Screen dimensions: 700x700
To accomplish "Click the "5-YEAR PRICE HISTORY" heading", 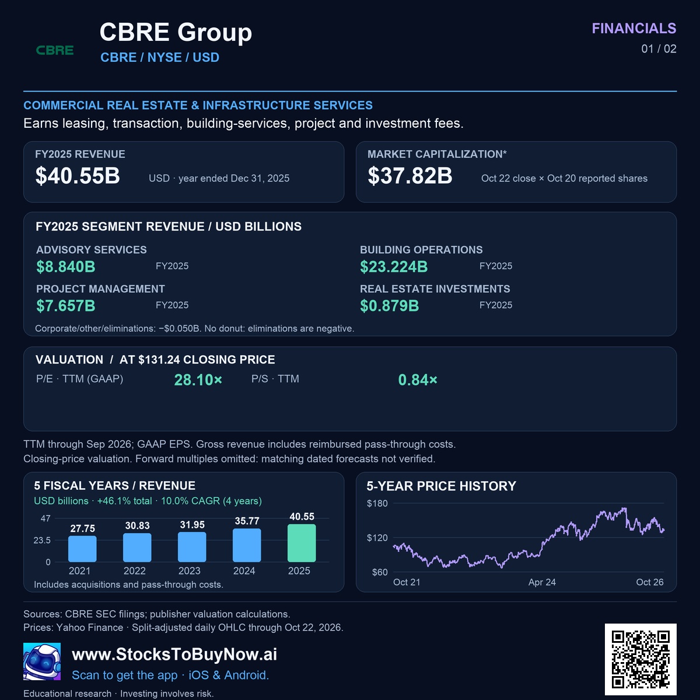I will 442,487.
